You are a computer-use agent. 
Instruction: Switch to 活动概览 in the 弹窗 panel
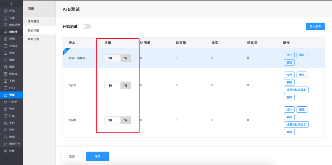pyautogui.click(x=33, y=21)
